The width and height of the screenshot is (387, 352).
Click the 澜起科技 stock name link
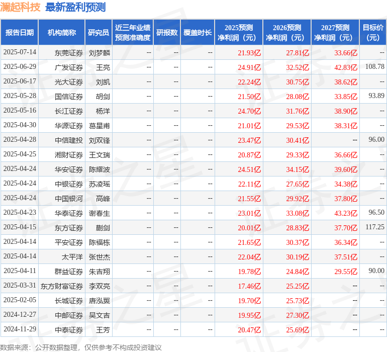tap(21, 8)
